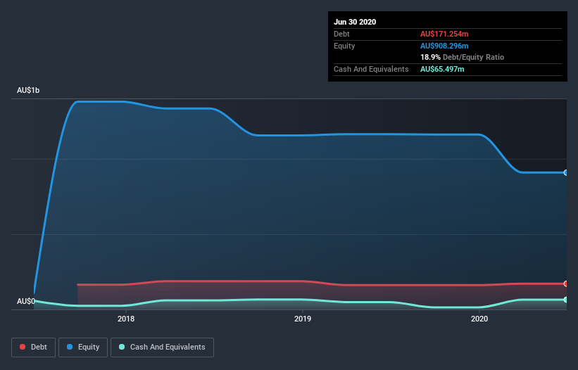Click the red Debt legend dot

pyautogui.click(x=23, y=347)
